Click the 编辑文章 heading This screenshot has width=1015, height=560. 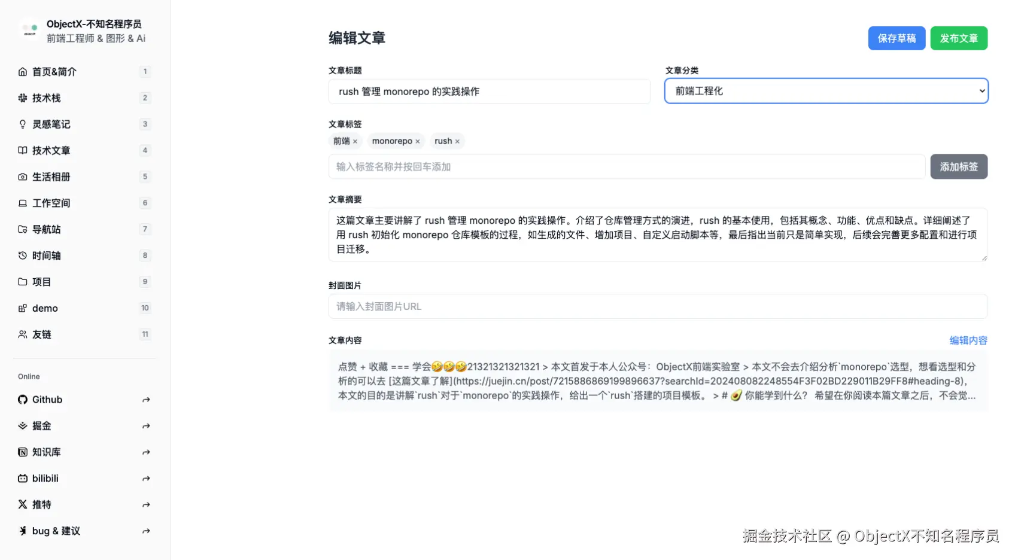click(357, 38)
